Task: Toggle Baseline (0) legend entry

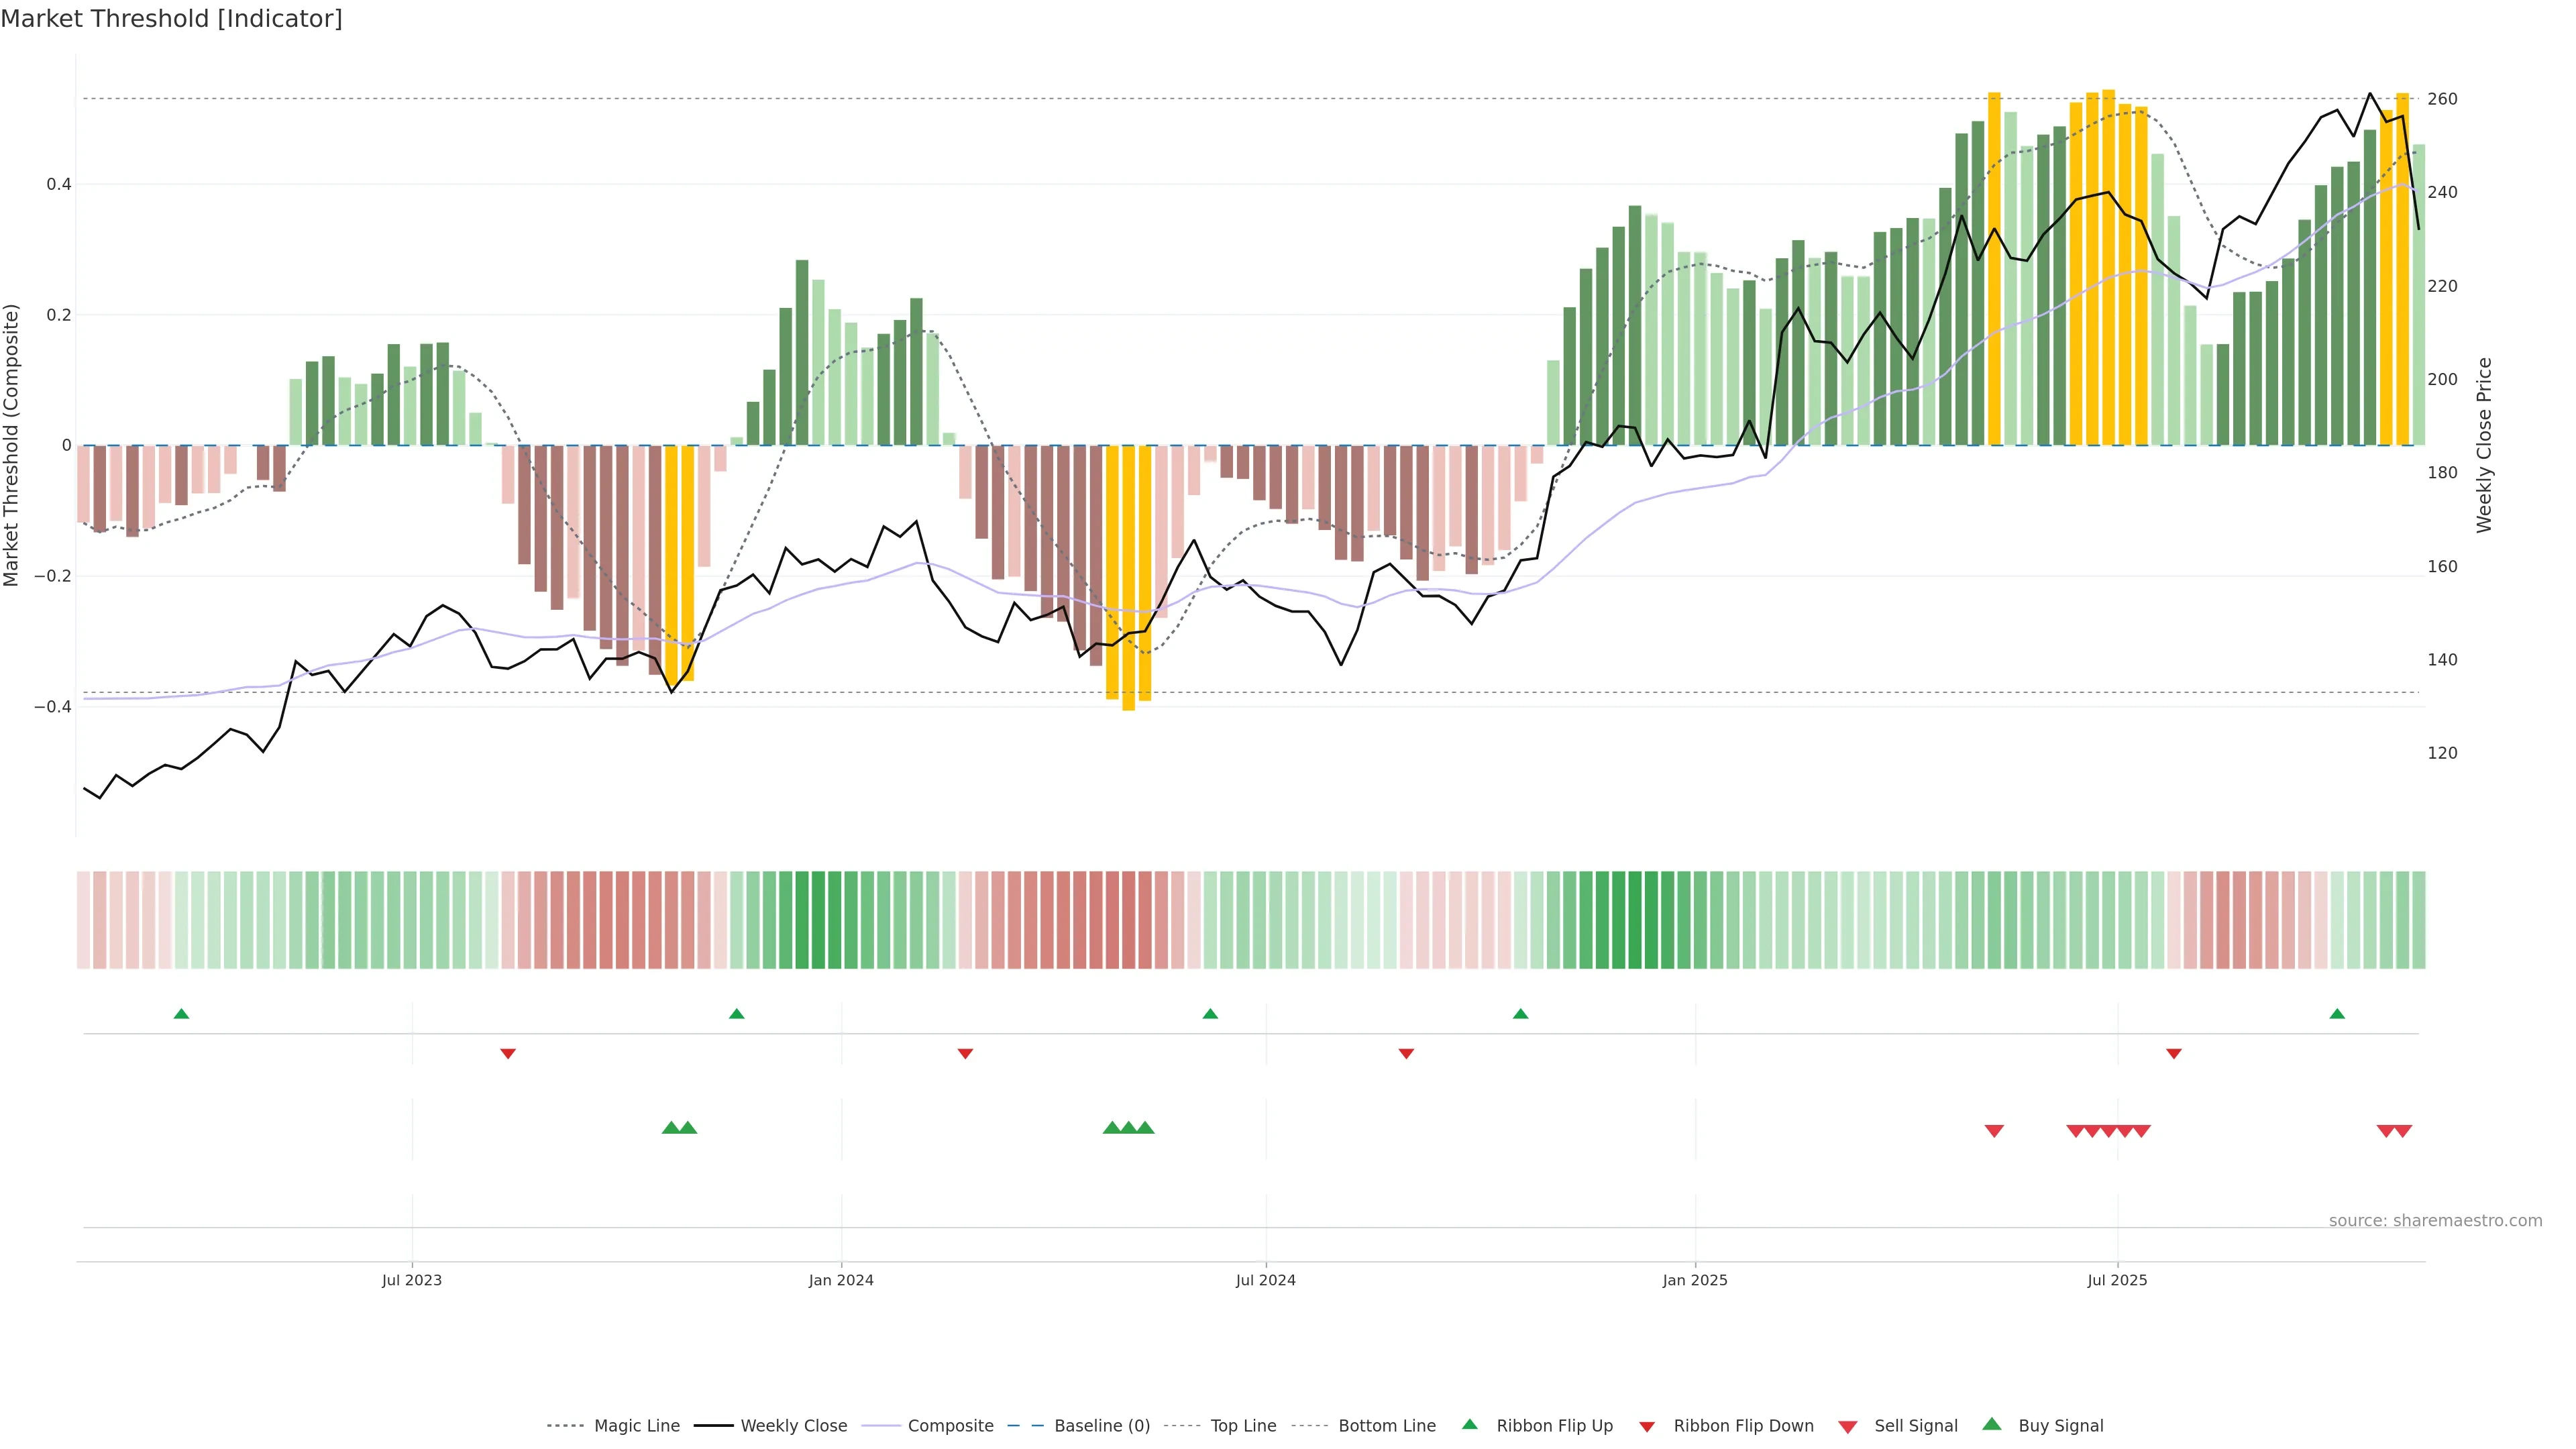Action: click(1101, 1426)
